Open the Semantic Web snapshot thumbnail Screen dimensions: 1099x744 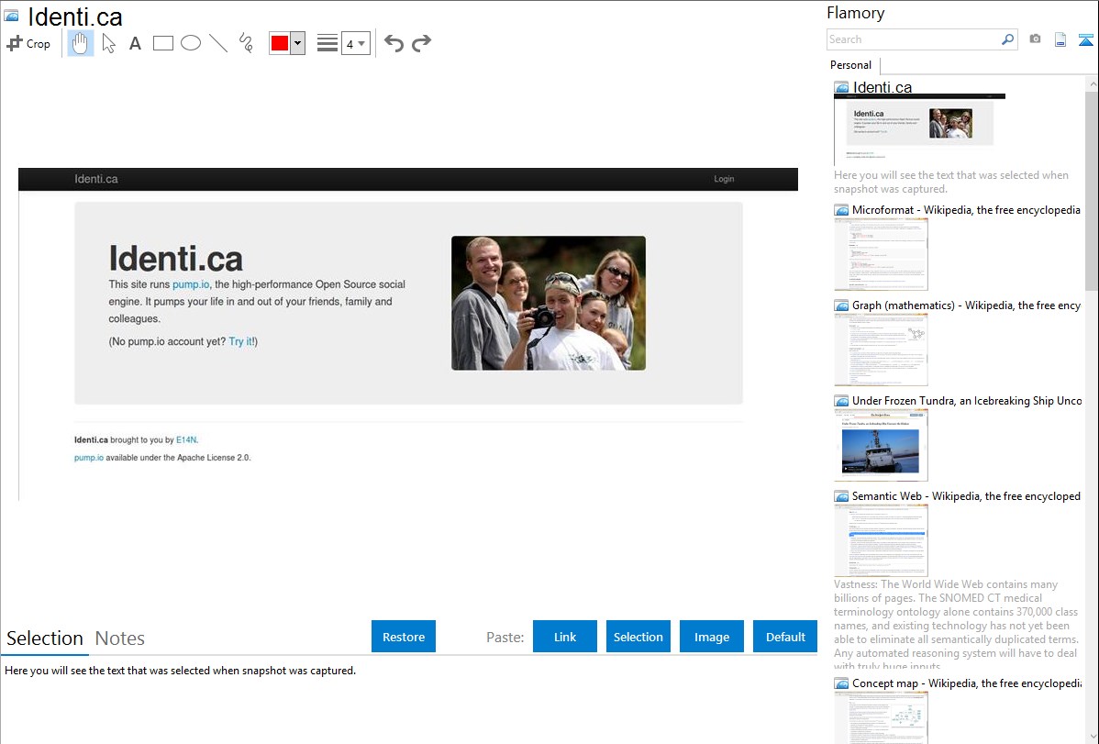(881, 540)
